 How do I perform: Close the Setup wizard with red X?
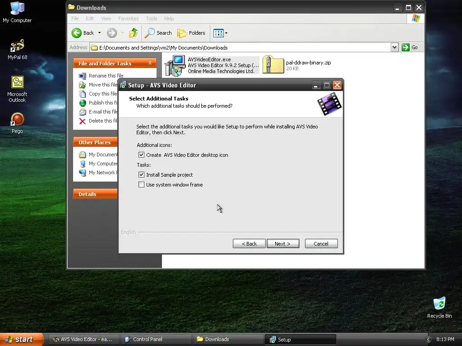(x=337, y=85)
